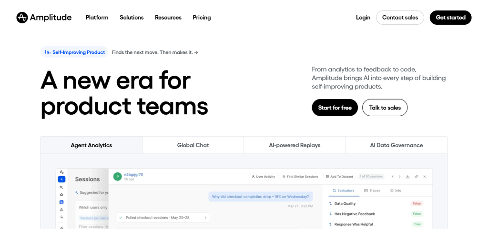Screen dimensions: 488x229
Task: Click the False badge for Data Quality
Action: tap(417, 203)
